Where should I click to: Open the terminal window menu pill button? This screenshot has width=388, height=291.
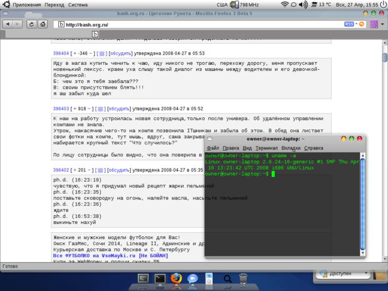210,139
